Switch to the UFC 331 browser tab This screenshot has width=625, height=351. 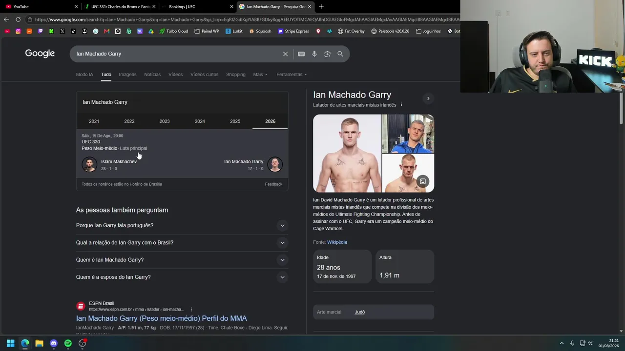click(x=120, y=7)
